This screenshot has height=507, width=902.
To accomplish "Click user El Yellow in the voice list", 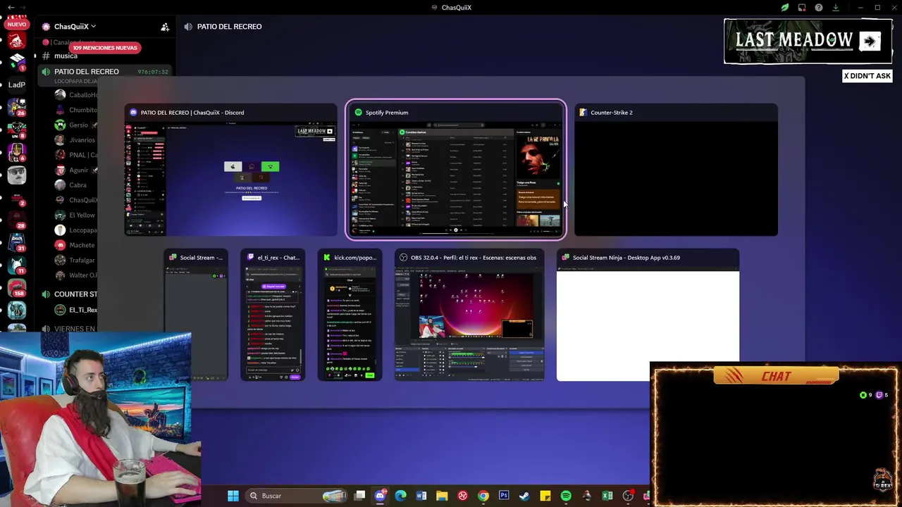I will (76, 215).
